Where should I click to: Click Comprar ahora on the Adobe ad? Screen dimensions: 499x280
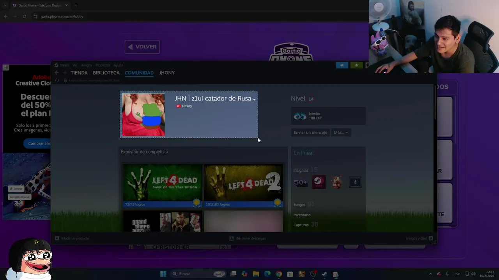[39, 143]
